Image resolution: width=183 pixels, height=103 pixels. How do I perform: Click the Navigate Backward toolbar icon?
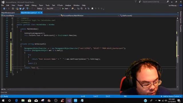pos(4,9)
